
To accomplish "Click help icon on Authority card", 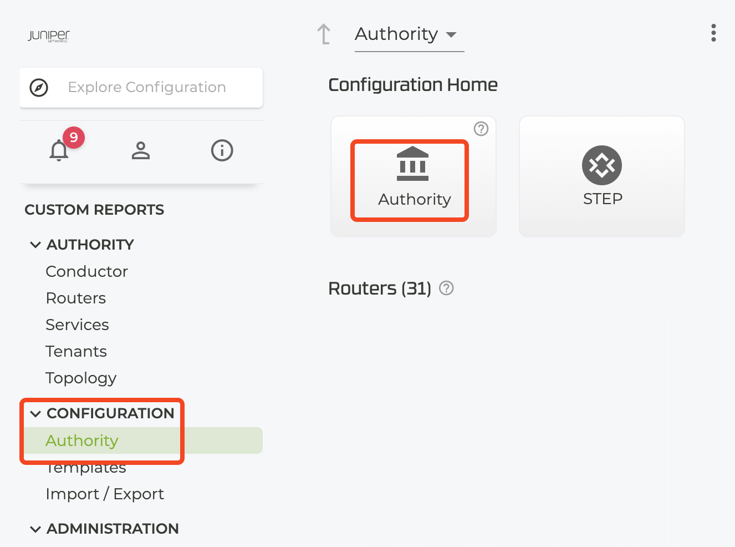I will tap(481, 129).
